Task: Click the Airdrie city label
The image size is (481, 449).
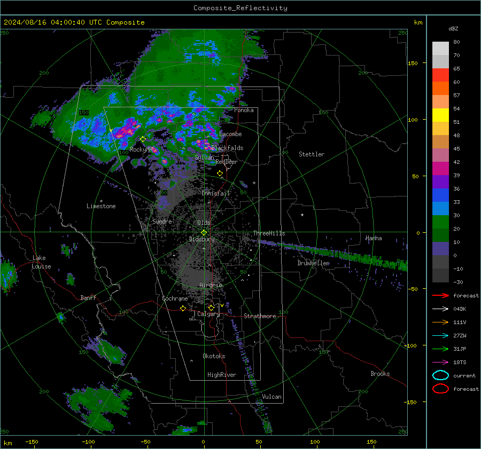Action: pyautogui.click(x=211, y=285)
